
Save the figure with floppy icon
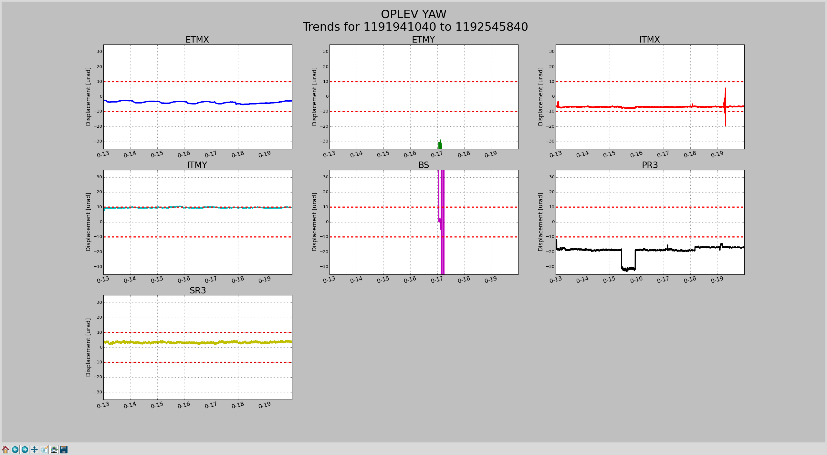pos(64,450)
